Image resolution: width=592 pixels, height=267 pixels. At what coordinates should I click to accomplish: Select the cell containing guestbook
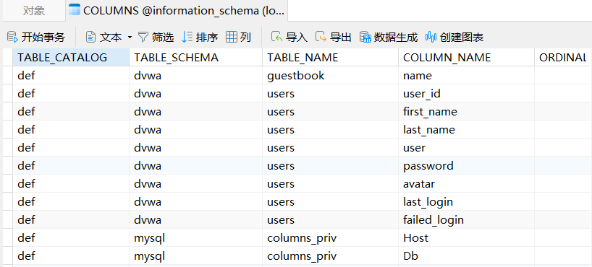pyautogui.click(x=330, y=75)
